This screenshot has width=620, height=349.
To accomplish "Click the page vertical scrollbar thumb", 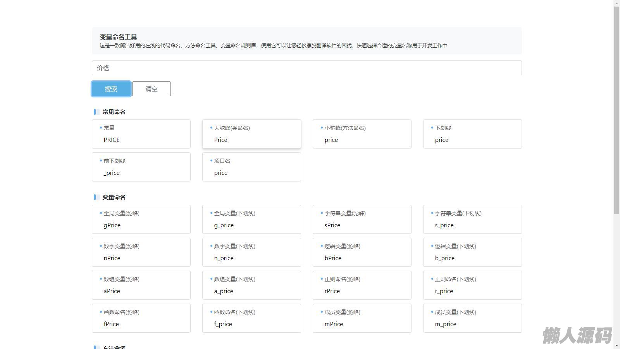I will point(617,109).
